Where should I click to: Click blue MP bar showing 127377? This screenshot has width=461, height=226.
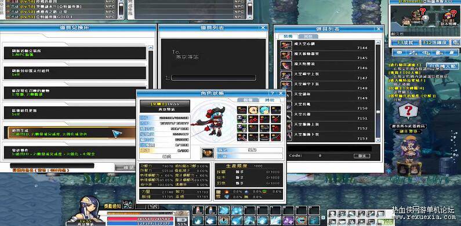(x=140, y=224)
